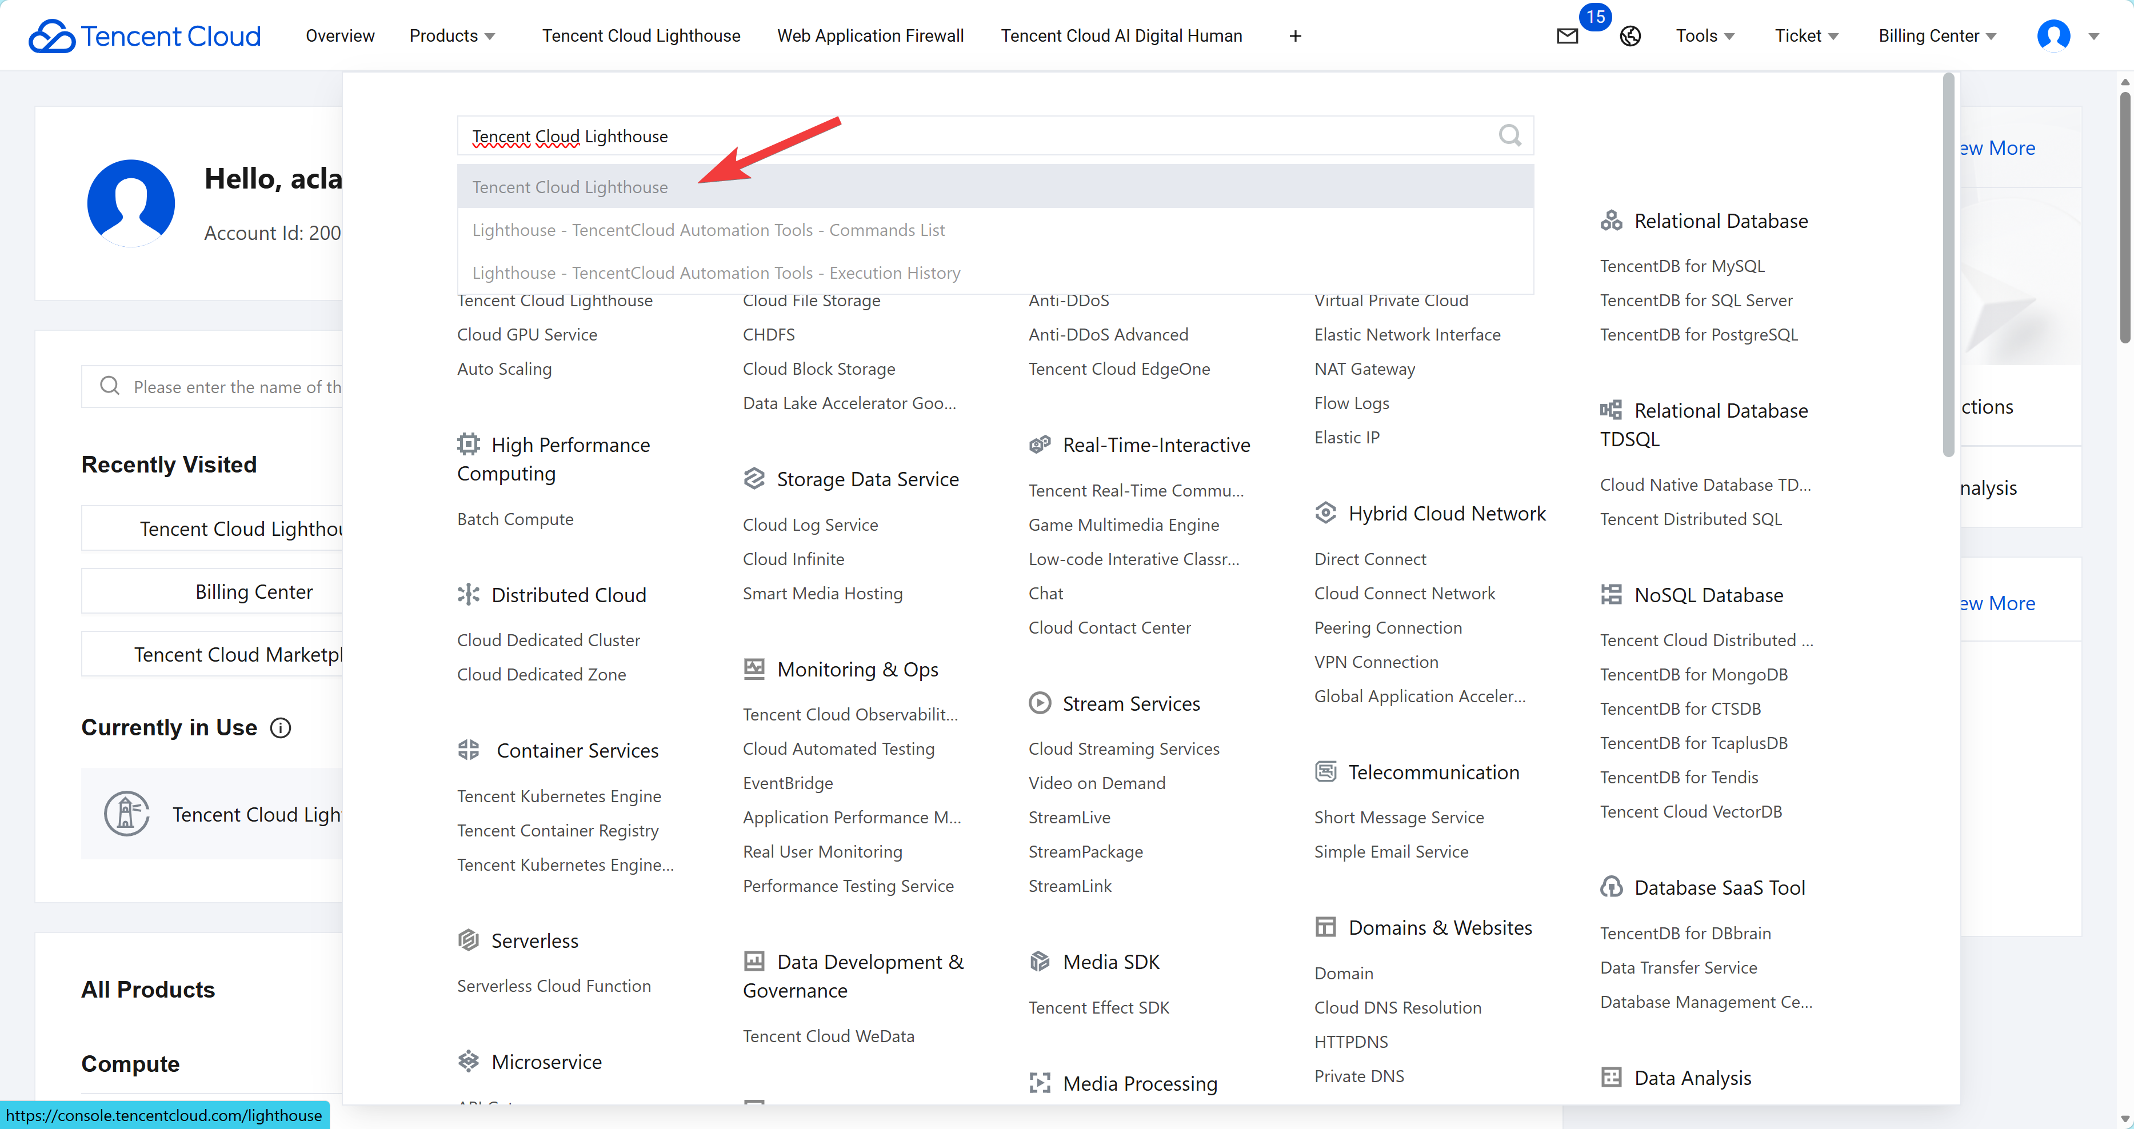Click the Media SDK category icon

coord(1040,961)
